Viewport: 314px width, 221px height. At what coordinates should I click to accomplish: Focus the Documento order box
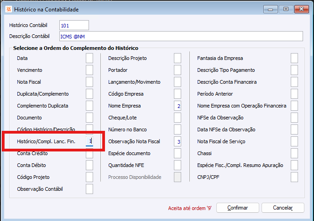(89, 118)
